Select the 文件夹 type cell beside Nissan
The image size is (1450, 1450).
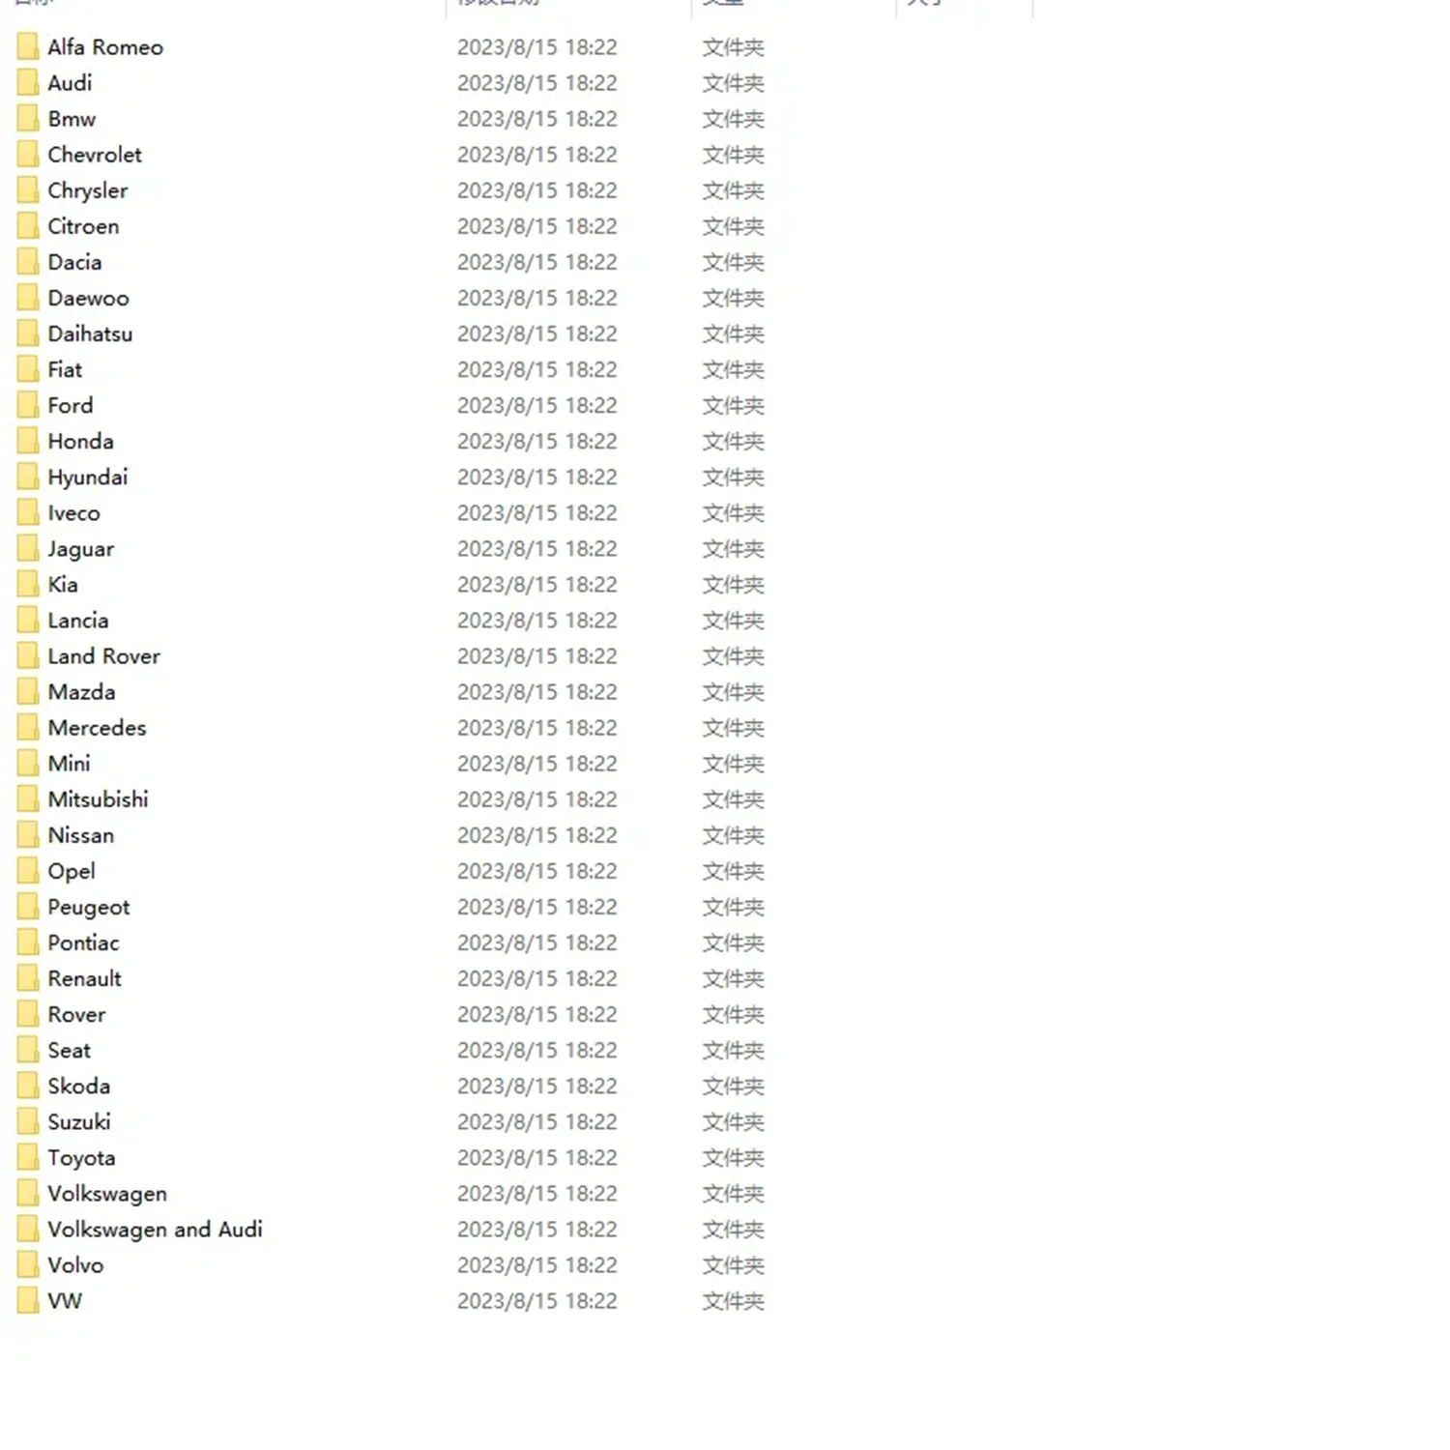pyautogui.click(x=734, y=835)
